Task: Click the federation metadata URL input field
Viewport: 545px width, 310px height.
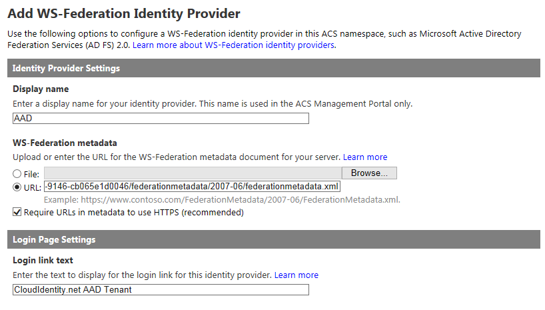Action: click(x=192, y=187)
